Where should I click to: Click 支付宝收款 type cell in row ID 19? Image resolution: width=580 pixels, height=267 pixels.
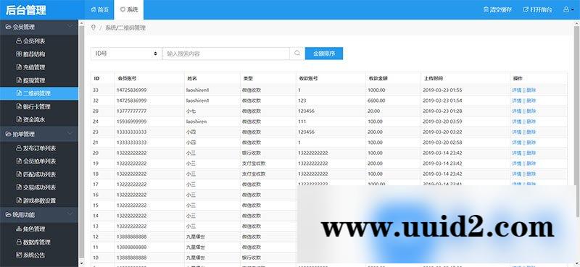(254, 164)
